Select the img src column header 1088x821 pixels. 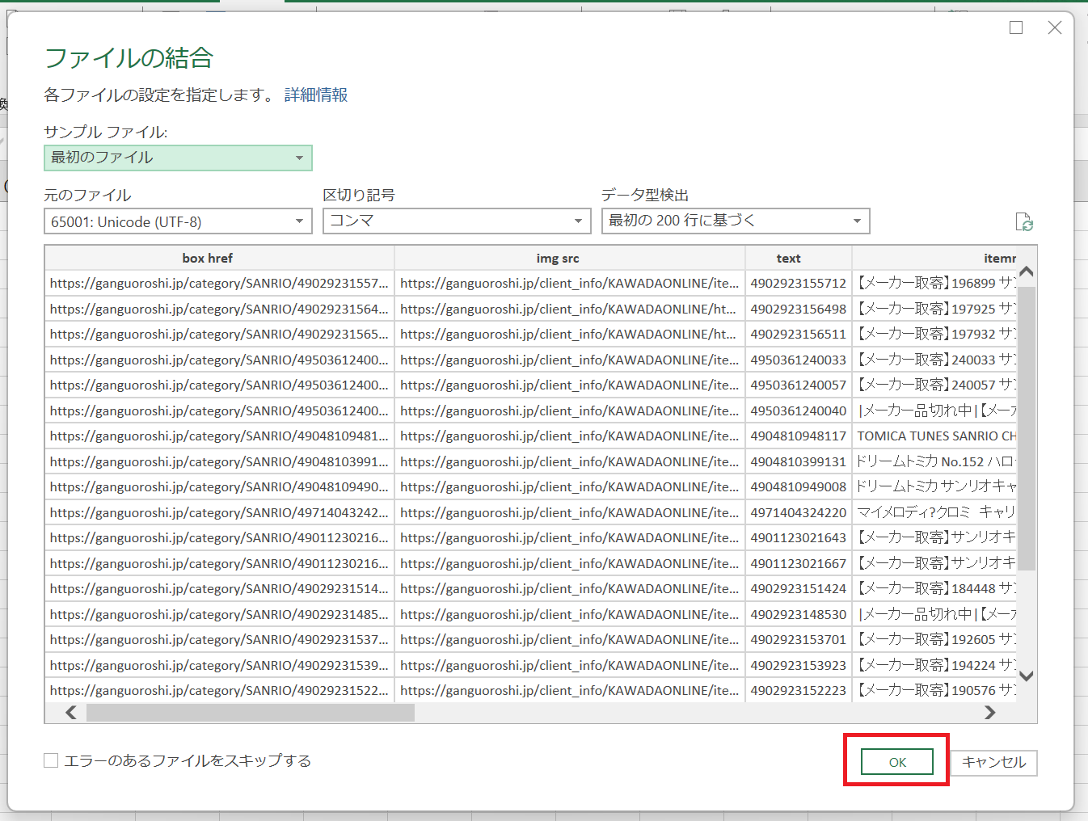tap(557, 259)
